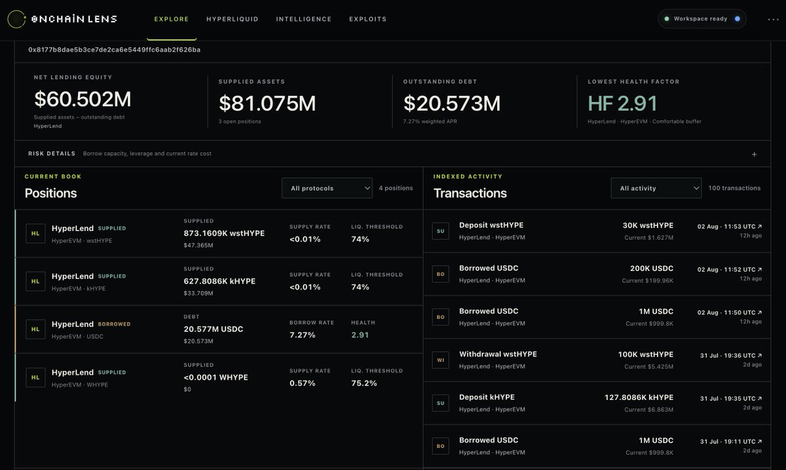
Task: Expand Risk Details with the plus icon
Action: pos(754,154)
